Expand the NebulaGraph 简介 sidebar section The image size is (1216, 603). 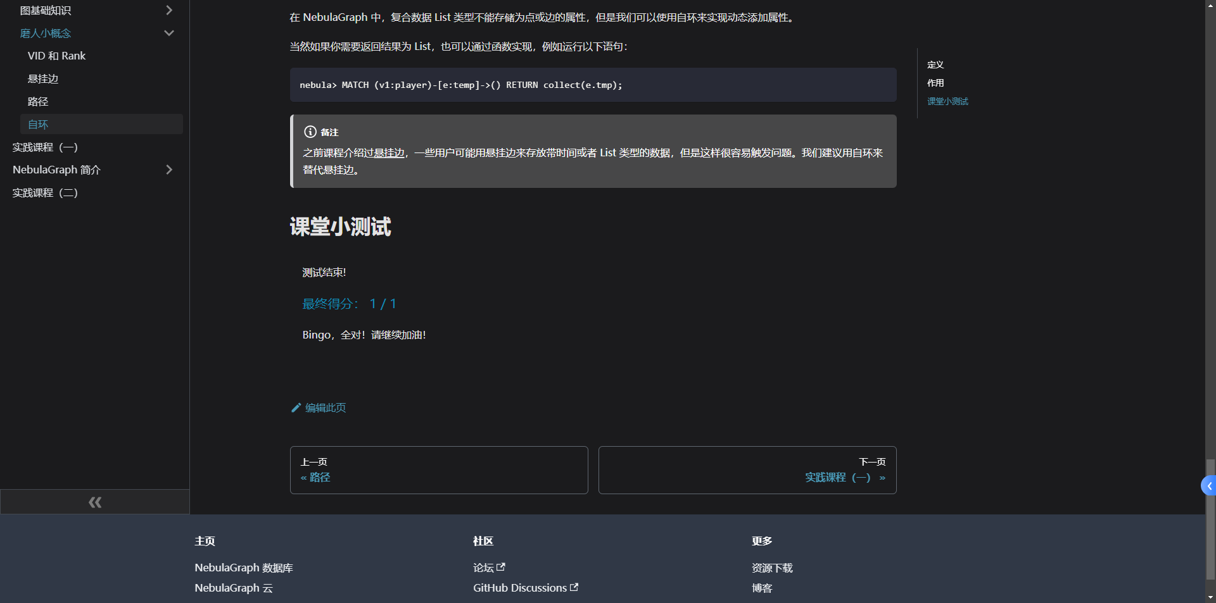[169, 170]
